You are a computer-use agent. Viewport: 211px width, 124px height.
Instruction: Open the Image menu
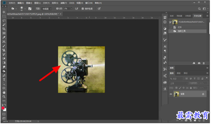29,3
